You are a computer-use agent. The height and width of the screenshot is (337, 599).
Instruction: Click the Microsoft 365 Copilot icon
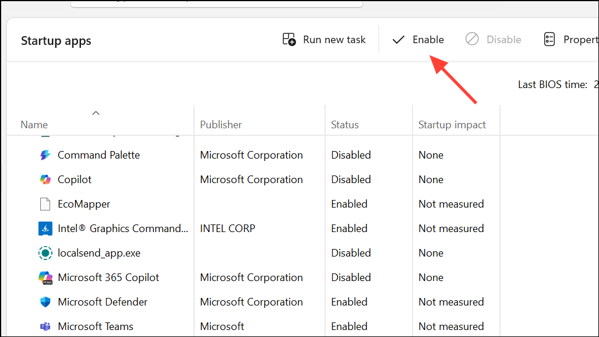(x=45, y=277)
